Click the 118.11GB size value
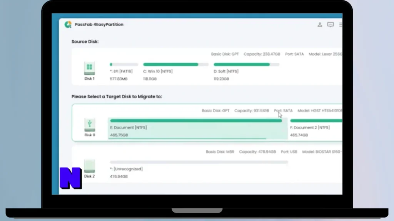 [150, 79]
